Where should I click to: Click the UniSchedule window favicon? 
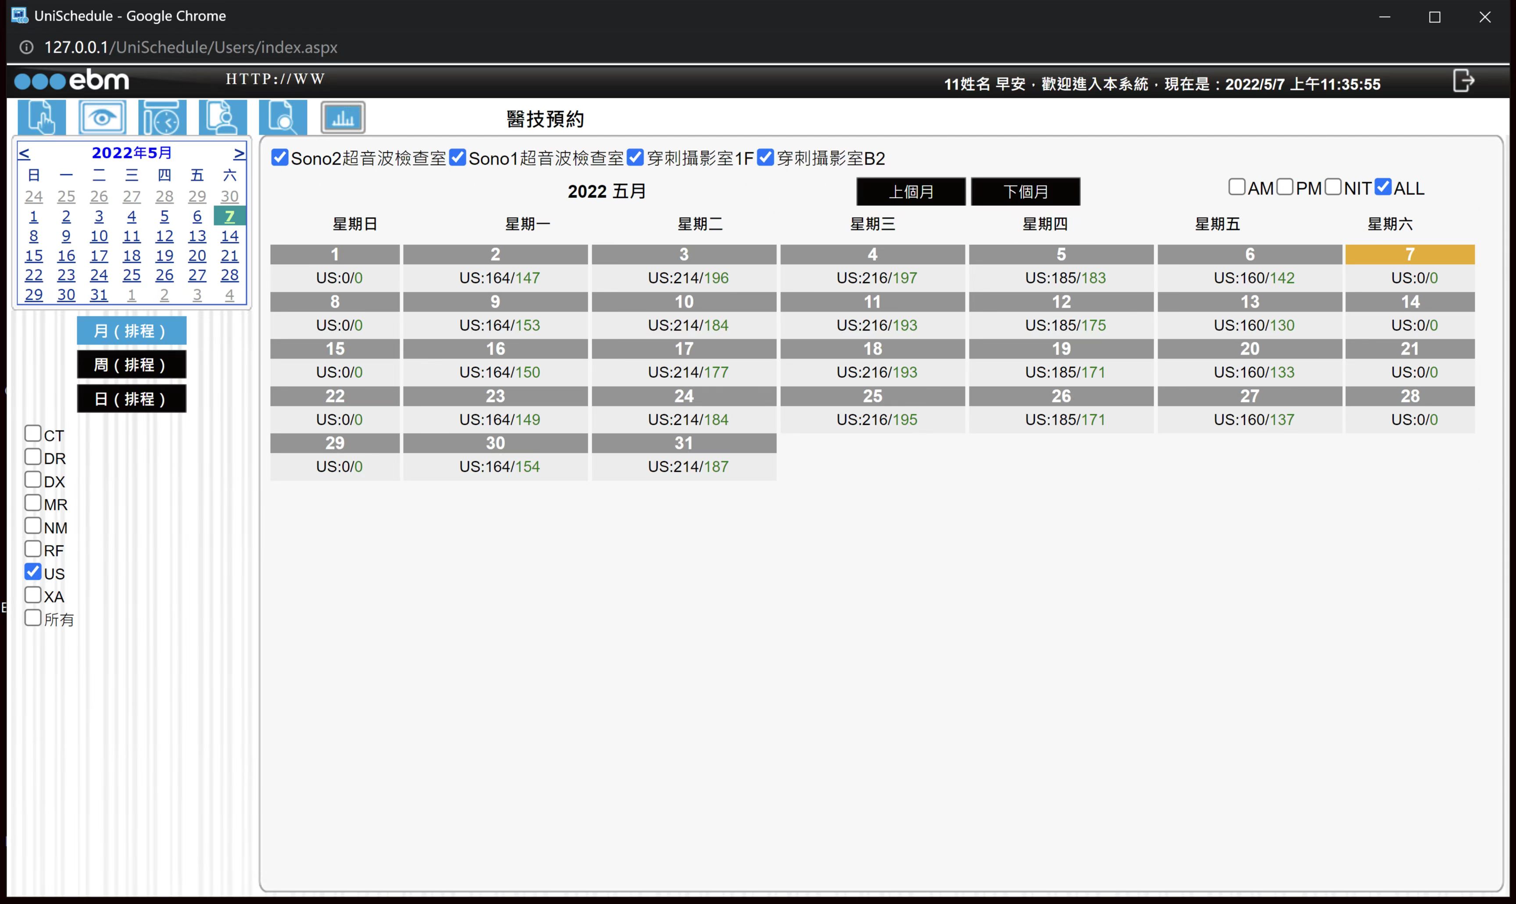click(19, 15)
